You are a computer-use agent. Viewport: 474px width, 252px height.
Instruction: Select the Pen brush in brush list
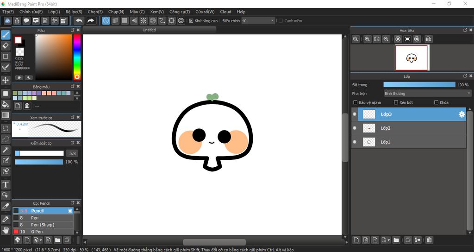43,218
